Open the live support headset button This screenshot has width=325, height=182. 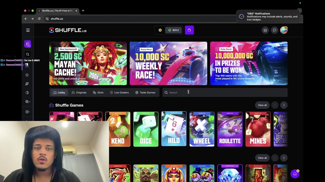[295, 174]
